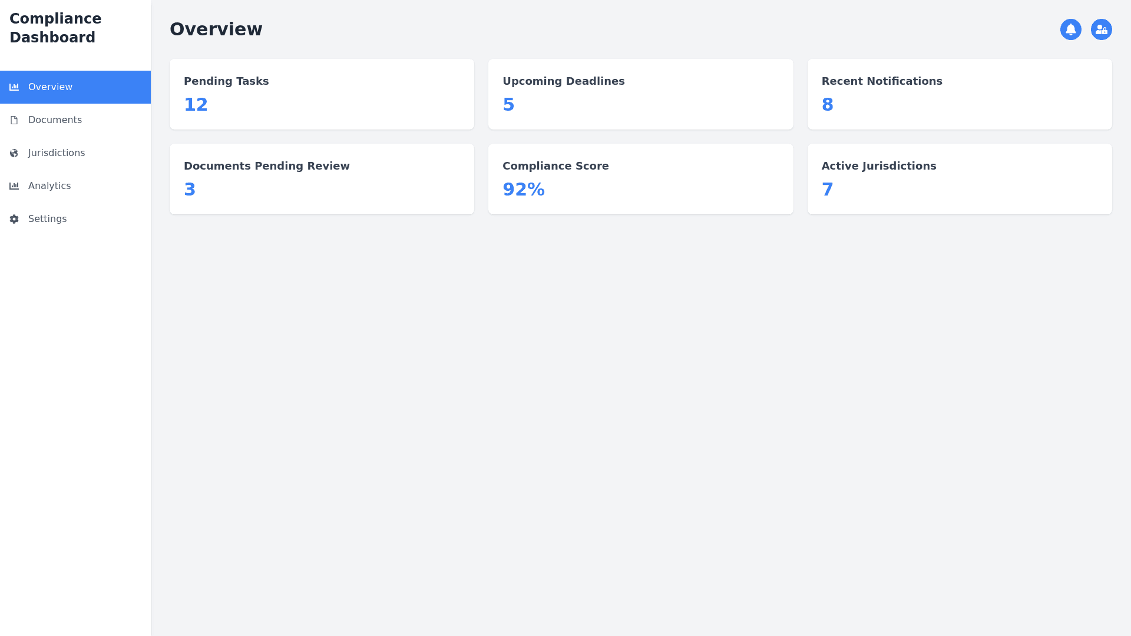Viewport: 1131px width, 636px height.
Task: Open the Documents sidebar section
Action: tap(55, 120)
